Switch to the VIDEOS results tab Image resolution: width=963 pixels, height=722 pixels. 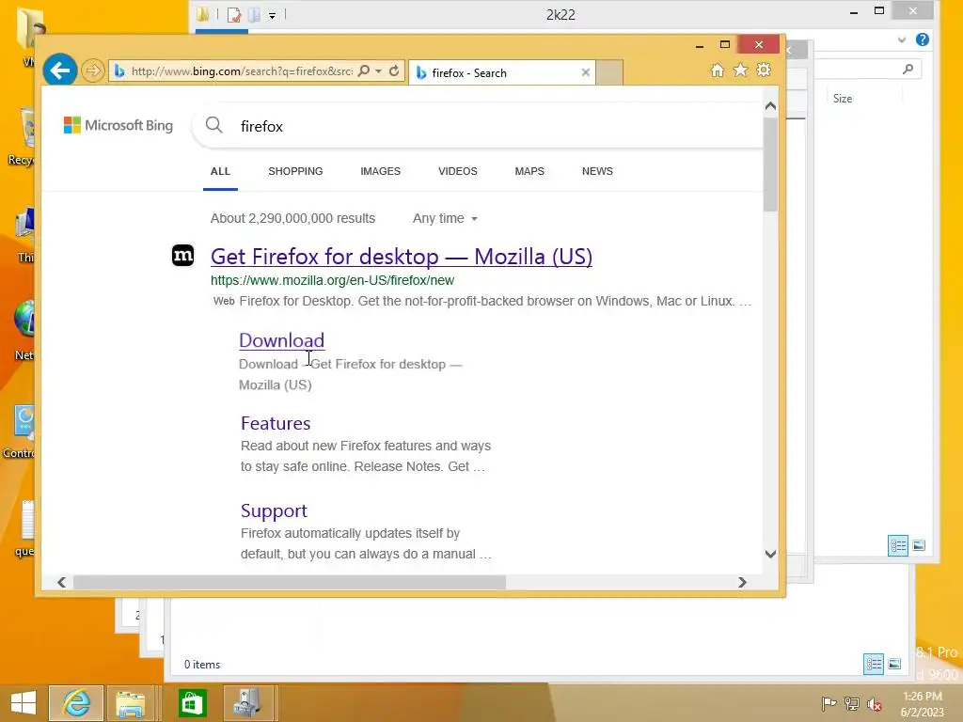tap(458, 171)
